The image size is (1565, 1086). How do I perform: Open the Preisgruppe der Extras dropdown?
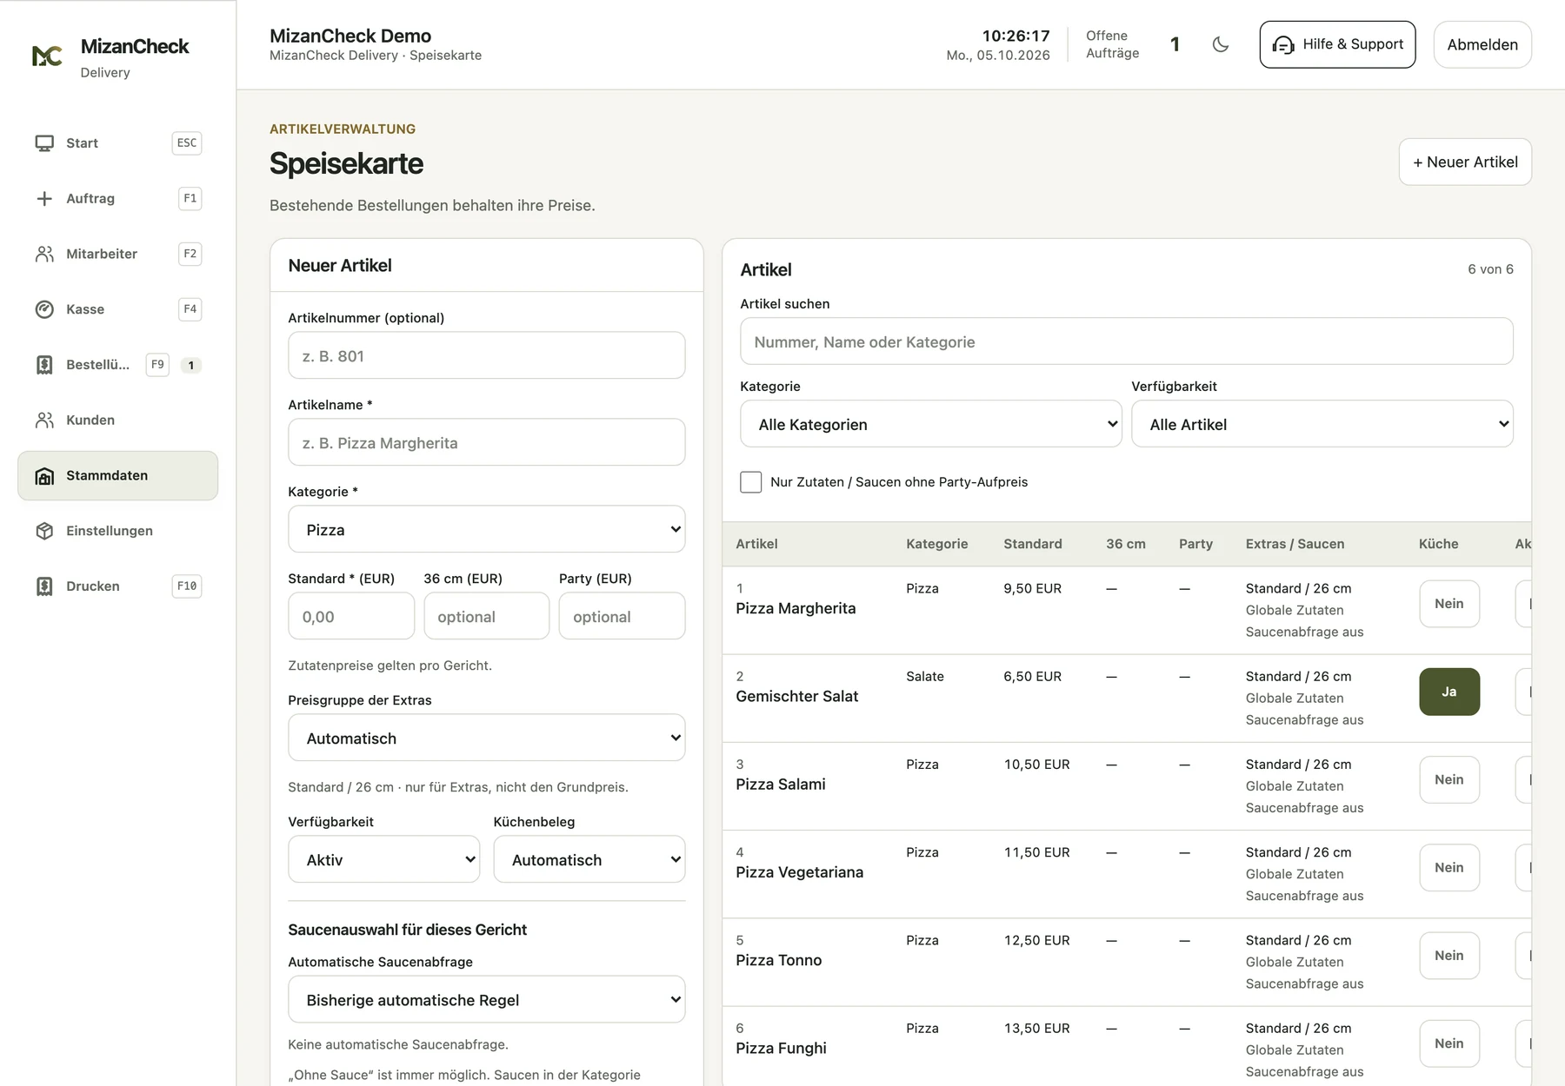click(x=487, y=738)
